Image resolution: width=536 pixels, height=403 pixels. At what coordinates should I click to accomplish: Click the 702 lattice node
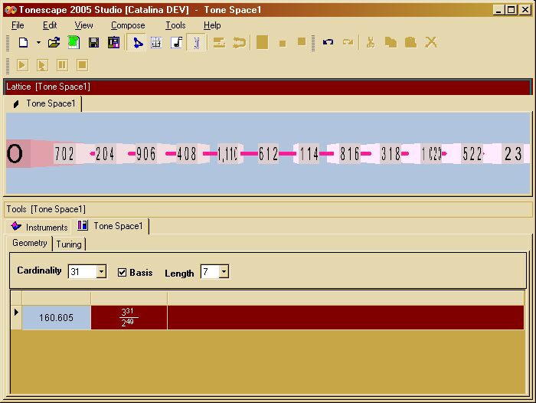64,153
